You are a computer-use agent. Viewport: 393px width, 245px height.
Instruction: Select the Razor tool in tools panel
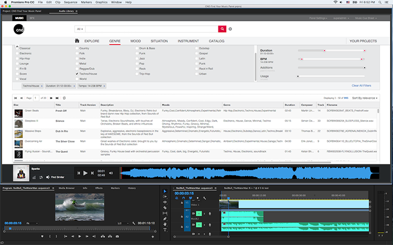(164, 208)
